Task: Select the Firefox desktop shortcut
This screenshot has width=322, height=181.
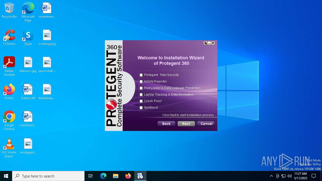Action: 9,92
